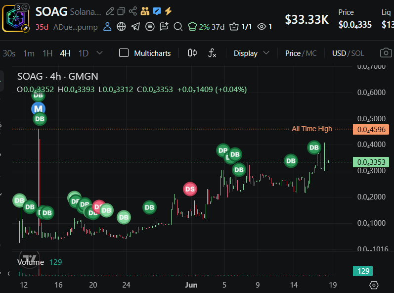Select SOL currency option

point(357,53)
